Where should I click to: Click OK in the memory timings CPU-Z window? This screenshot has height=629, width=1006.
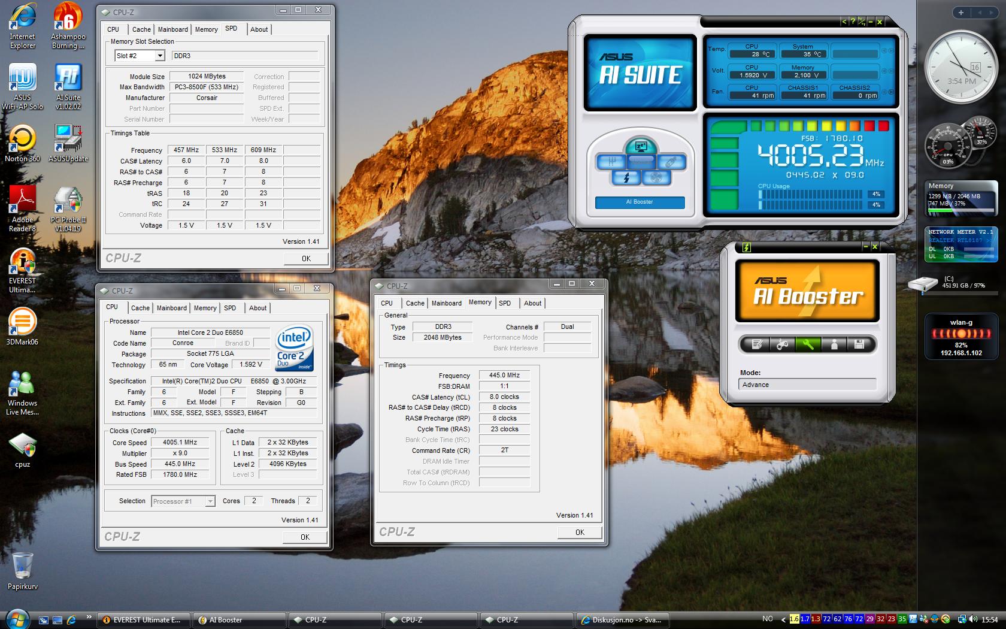click(580, 533)
